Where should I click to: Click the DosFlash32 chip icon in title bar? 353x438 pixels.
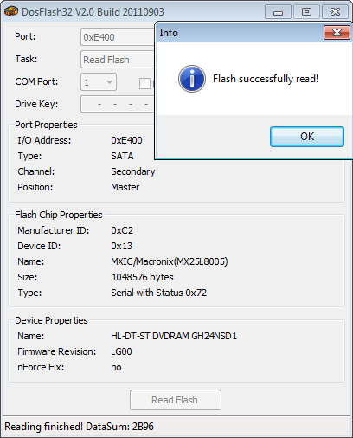coord(11,11)
